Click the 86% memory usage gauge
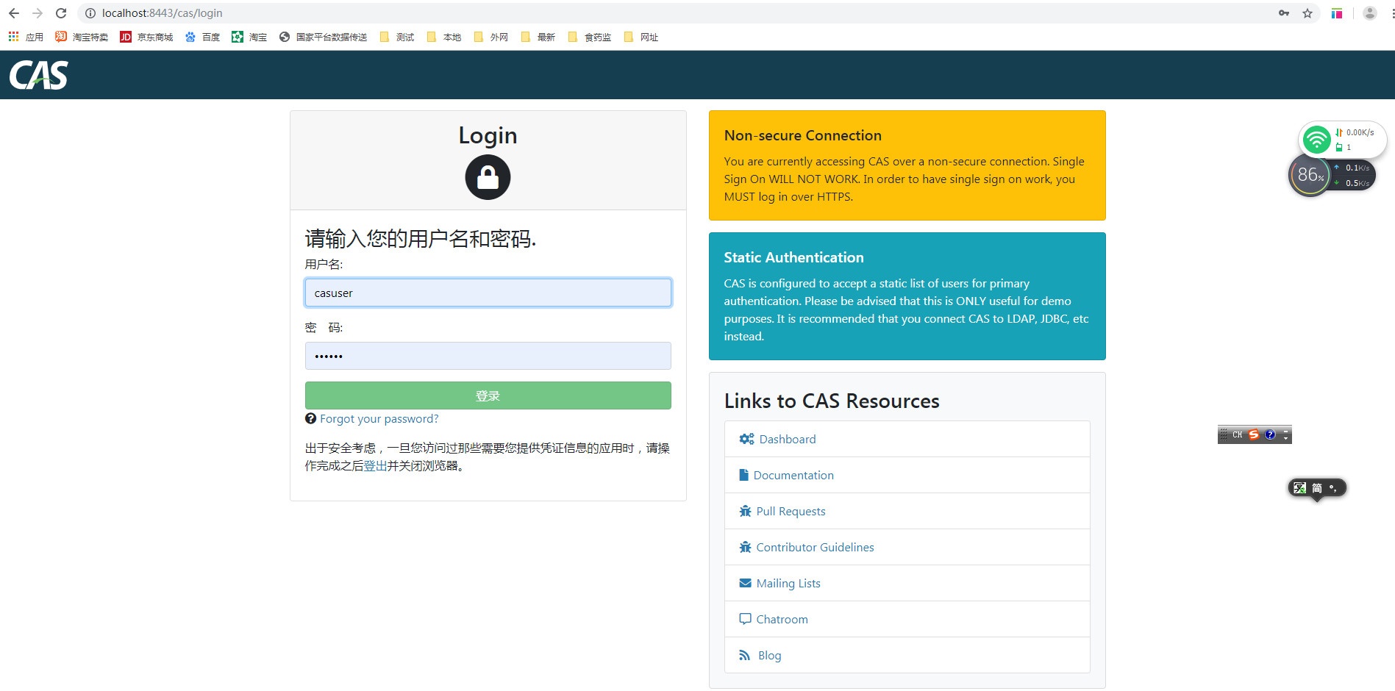 1310,175
